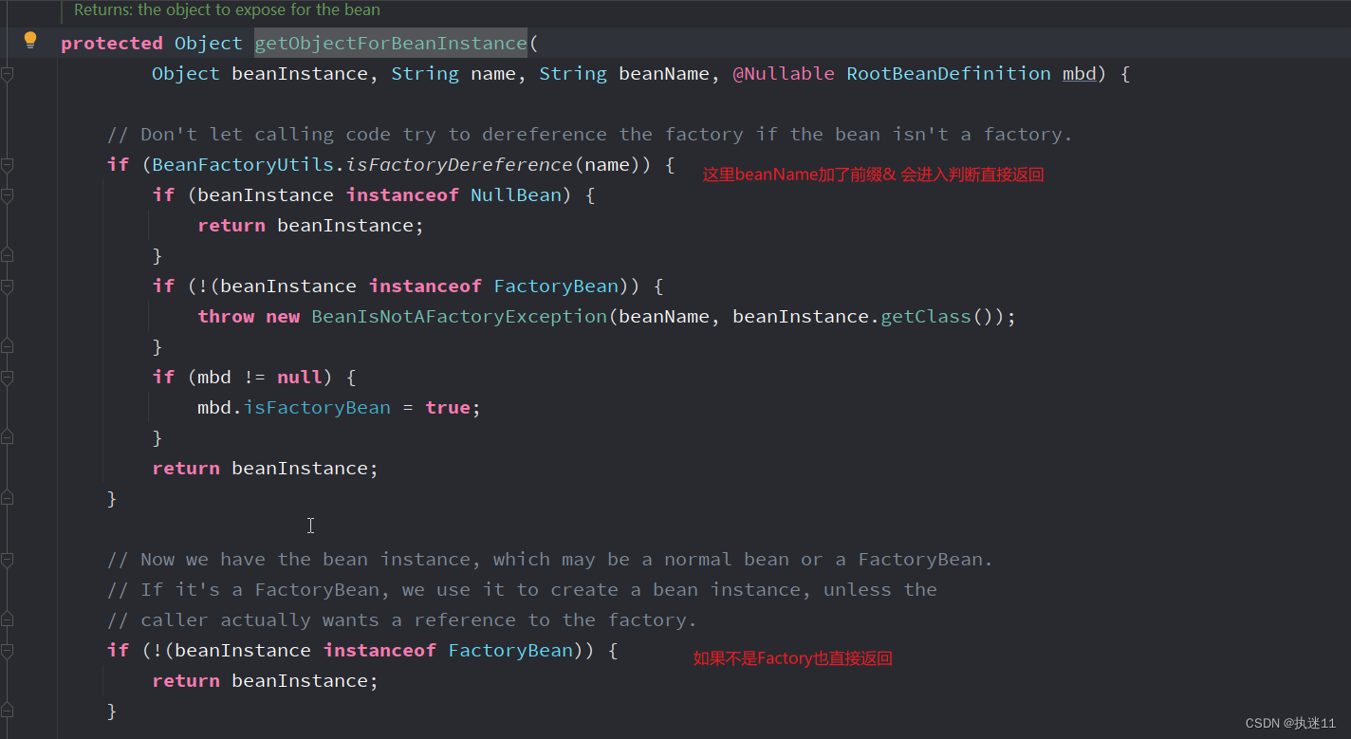The image size is (1351, 739).
Task: Click the 'String name' parameter declaration
Action: (x=453, y=74)
